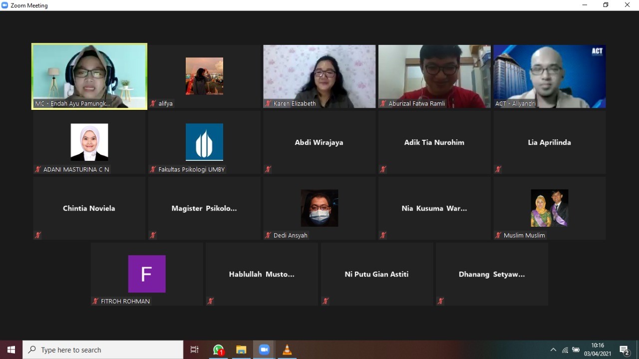Click the Ni Putu Gian Astiti name text

pyautogui.click(x=376, y=274)
